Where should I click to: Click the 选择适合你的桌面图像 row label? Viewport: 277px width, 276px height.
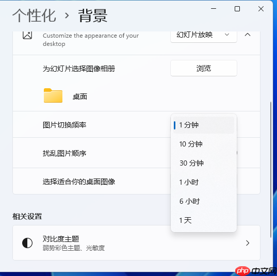pyautogui.click(x=79, y=182)
